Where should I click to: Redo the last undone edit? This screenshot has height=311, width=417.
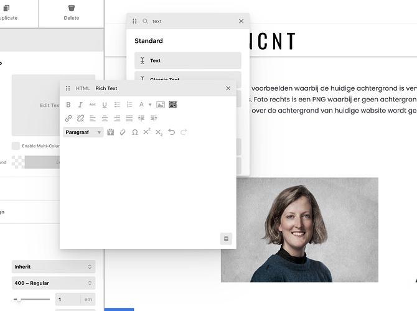click(184, 132)
